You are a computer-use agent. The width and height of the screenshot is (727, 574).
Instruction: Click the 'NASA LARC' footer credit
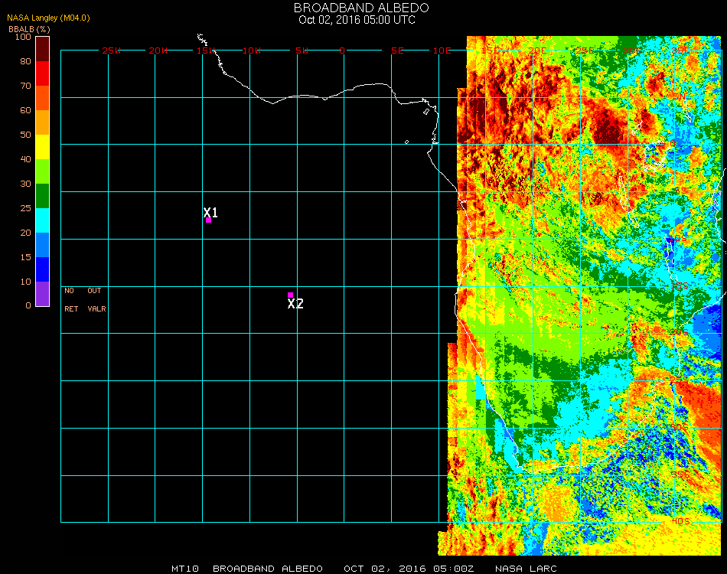tap(526, 569)
